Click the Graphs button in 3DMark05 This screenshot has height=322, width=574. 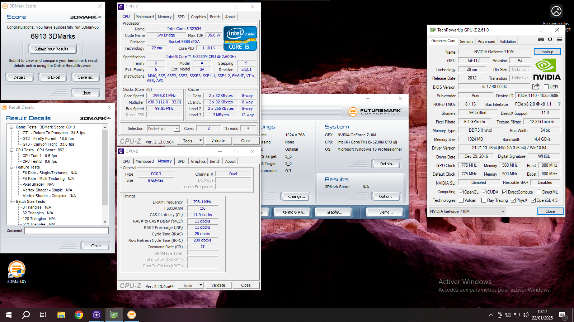334,212
